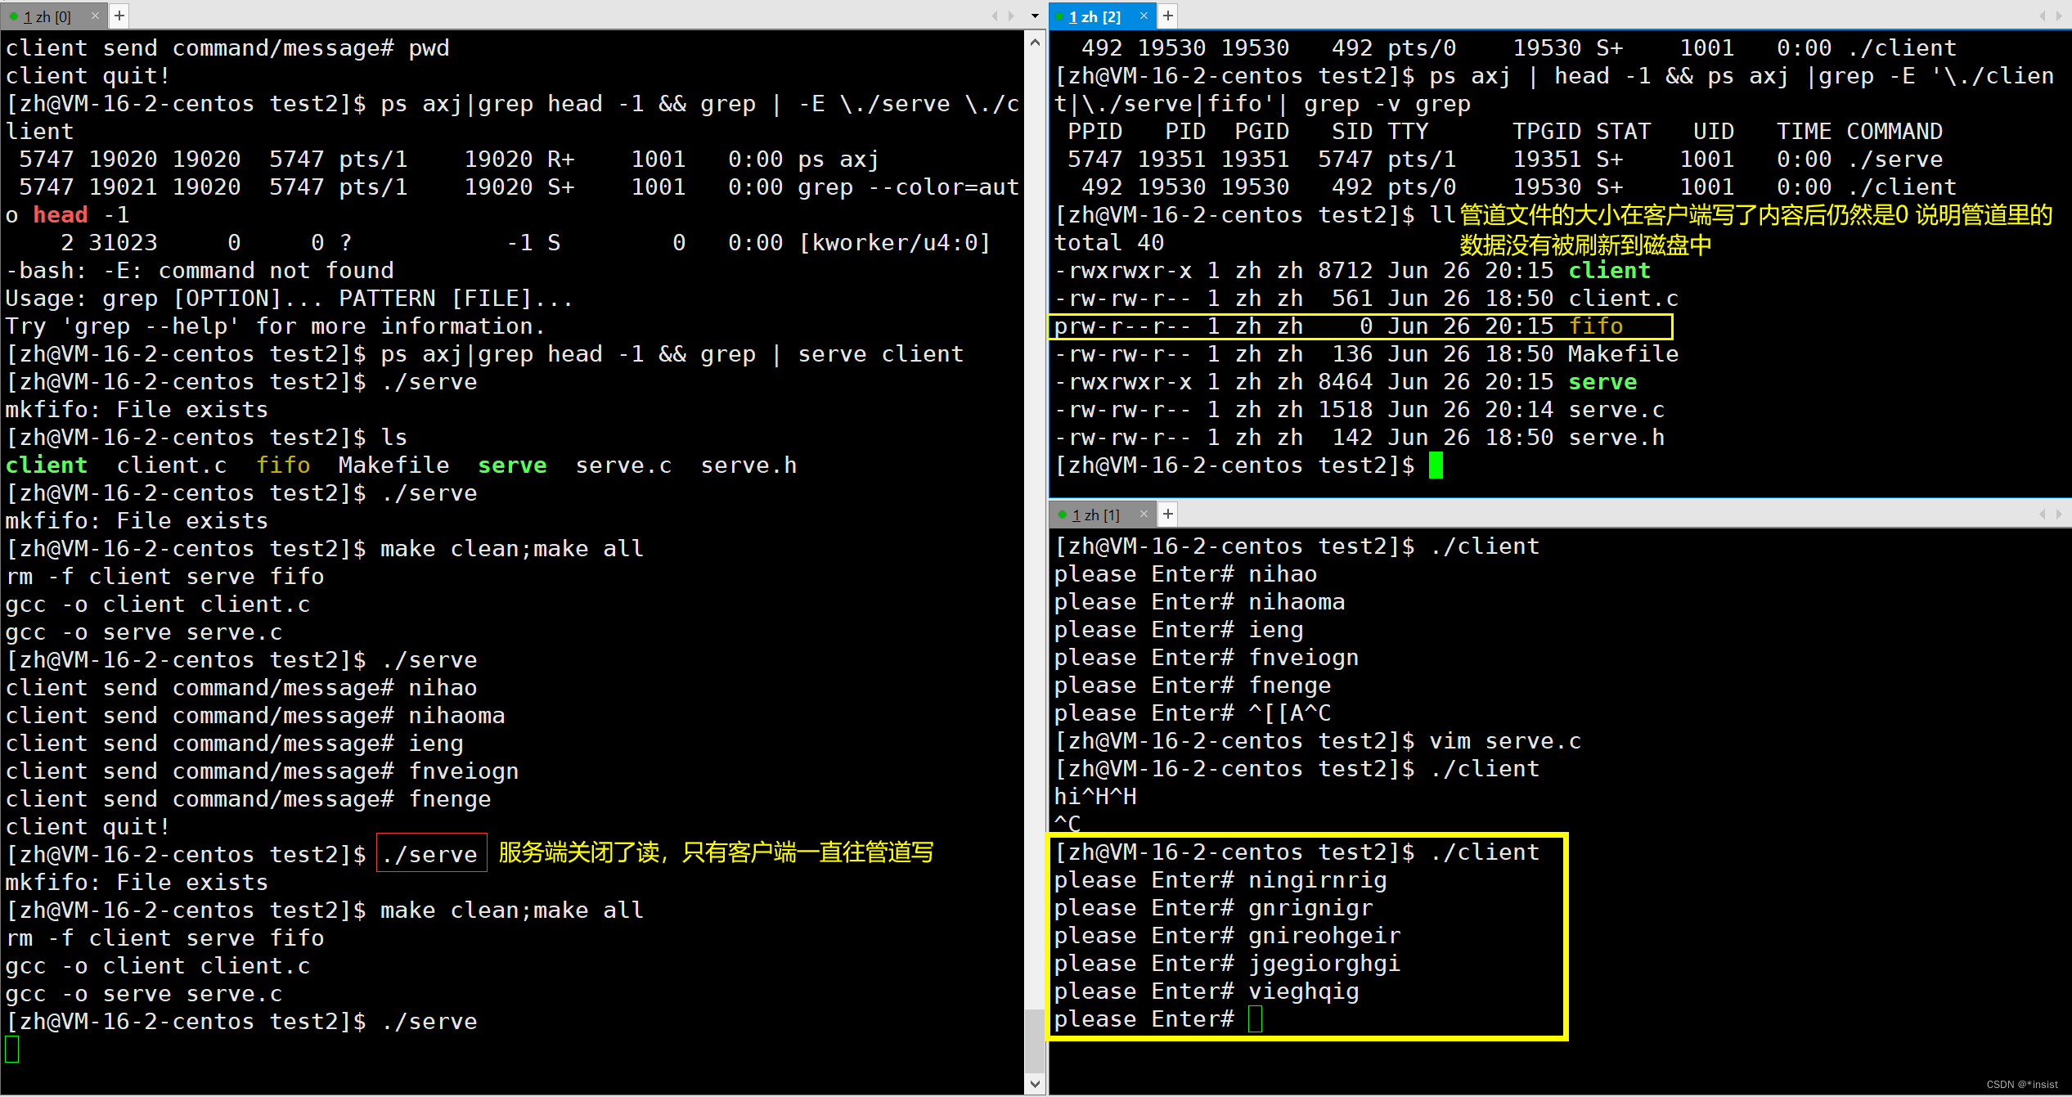
Task: Click './serve' process entry in ps output
Action: [1894, 160]
